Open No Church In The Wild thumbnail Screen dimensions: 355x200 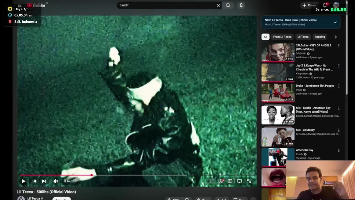pos(278,73)
